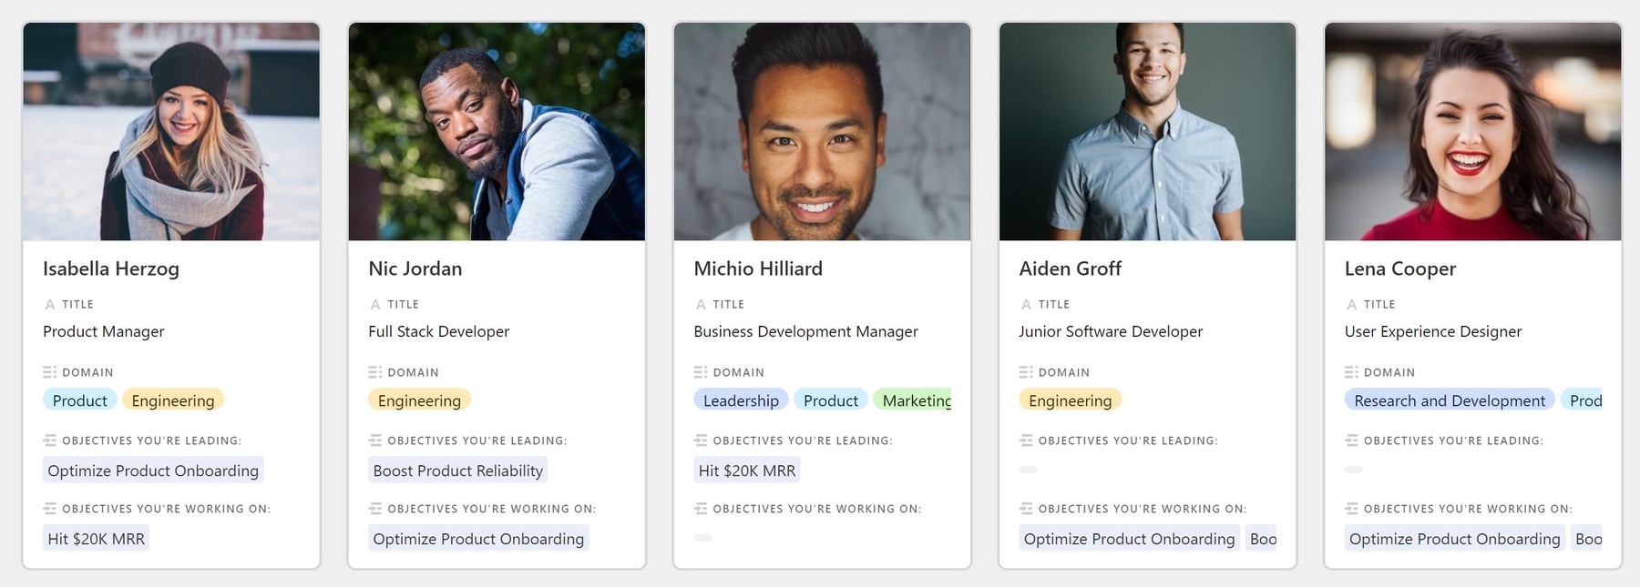Screen dimensions: 1640x587
Task: Click the Domain property icon on Michio Hilliard's card
Action: [701, 372]
